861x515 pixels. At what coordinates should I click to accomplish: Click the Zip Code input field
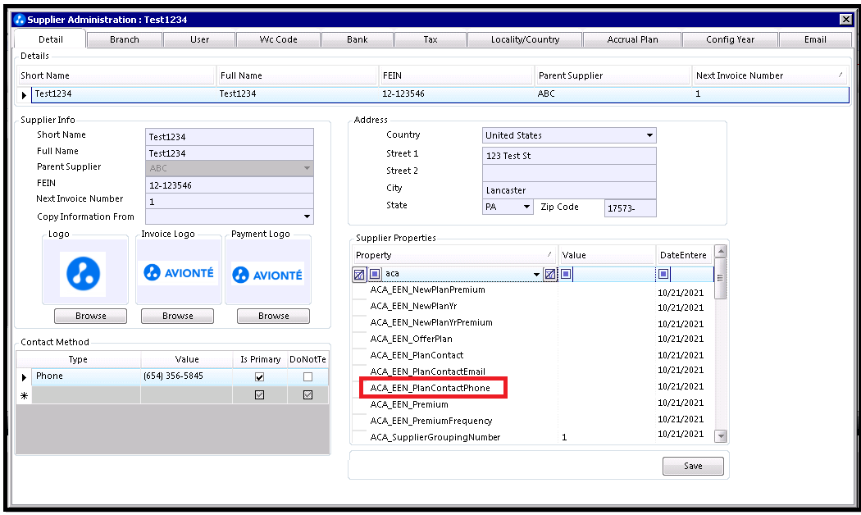pyautogui.click(x=631, y=208)
